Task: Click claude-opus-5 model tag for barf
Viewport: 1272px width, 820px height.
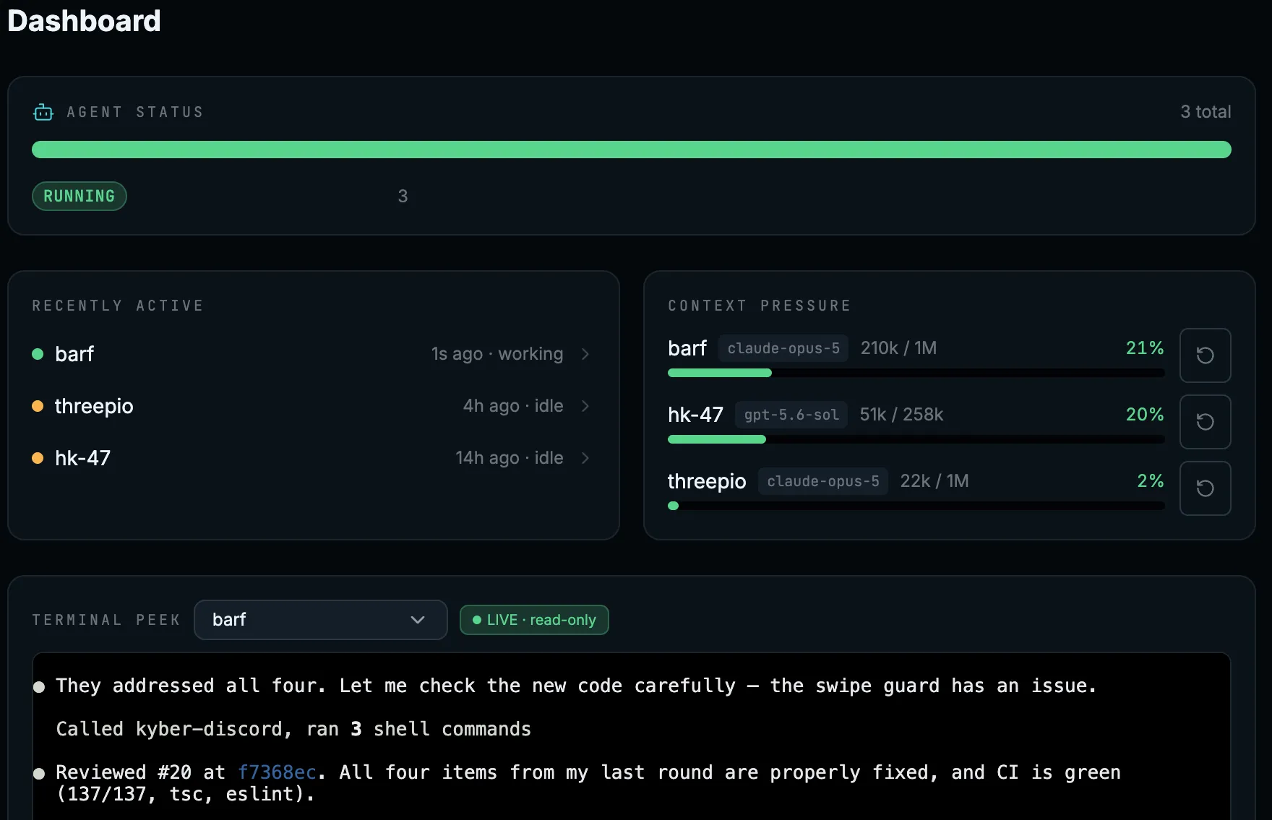Action: [783, 348]
